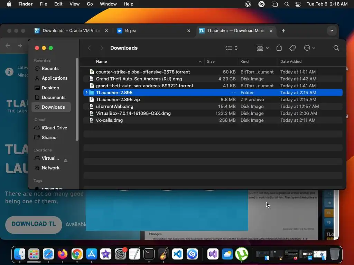The height and width of the screenshot is (265, 354).
Task: Open the Finder menu
Action: (x=25, y=4)
